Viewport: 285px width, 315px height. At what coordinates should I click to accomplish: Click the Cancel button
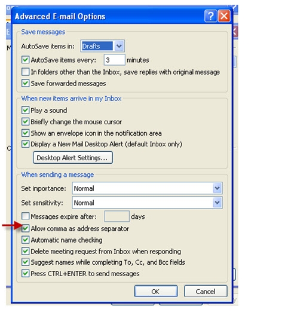[x=206, y=291]
